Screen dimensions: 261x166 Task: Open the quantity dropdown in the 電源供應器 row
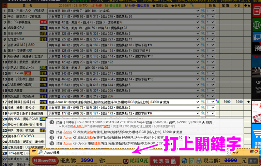click(210, 90)
